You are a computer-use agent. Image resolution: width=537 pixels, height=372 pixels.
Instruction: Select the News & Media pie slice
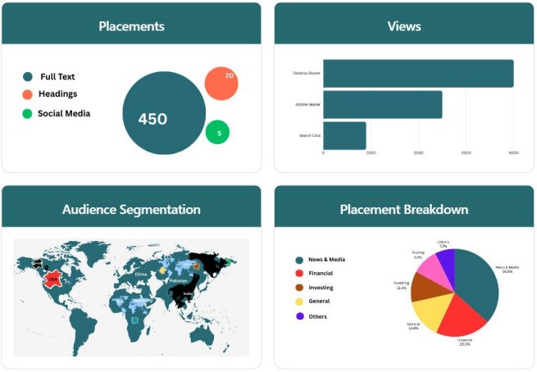pyautogui.click(x=476, y=283)
